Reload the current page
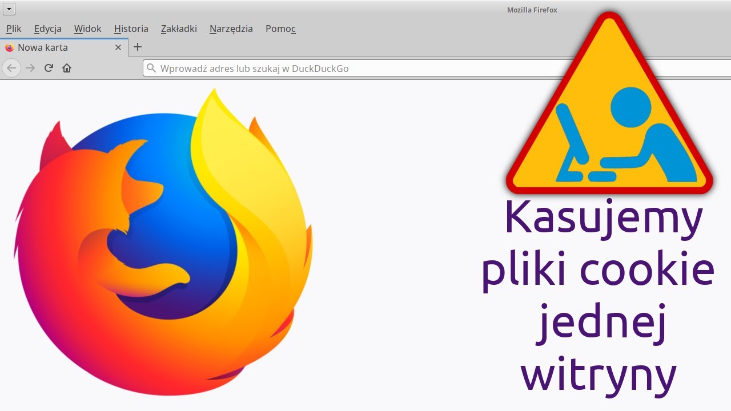731x411 pixels. point(49,68)
